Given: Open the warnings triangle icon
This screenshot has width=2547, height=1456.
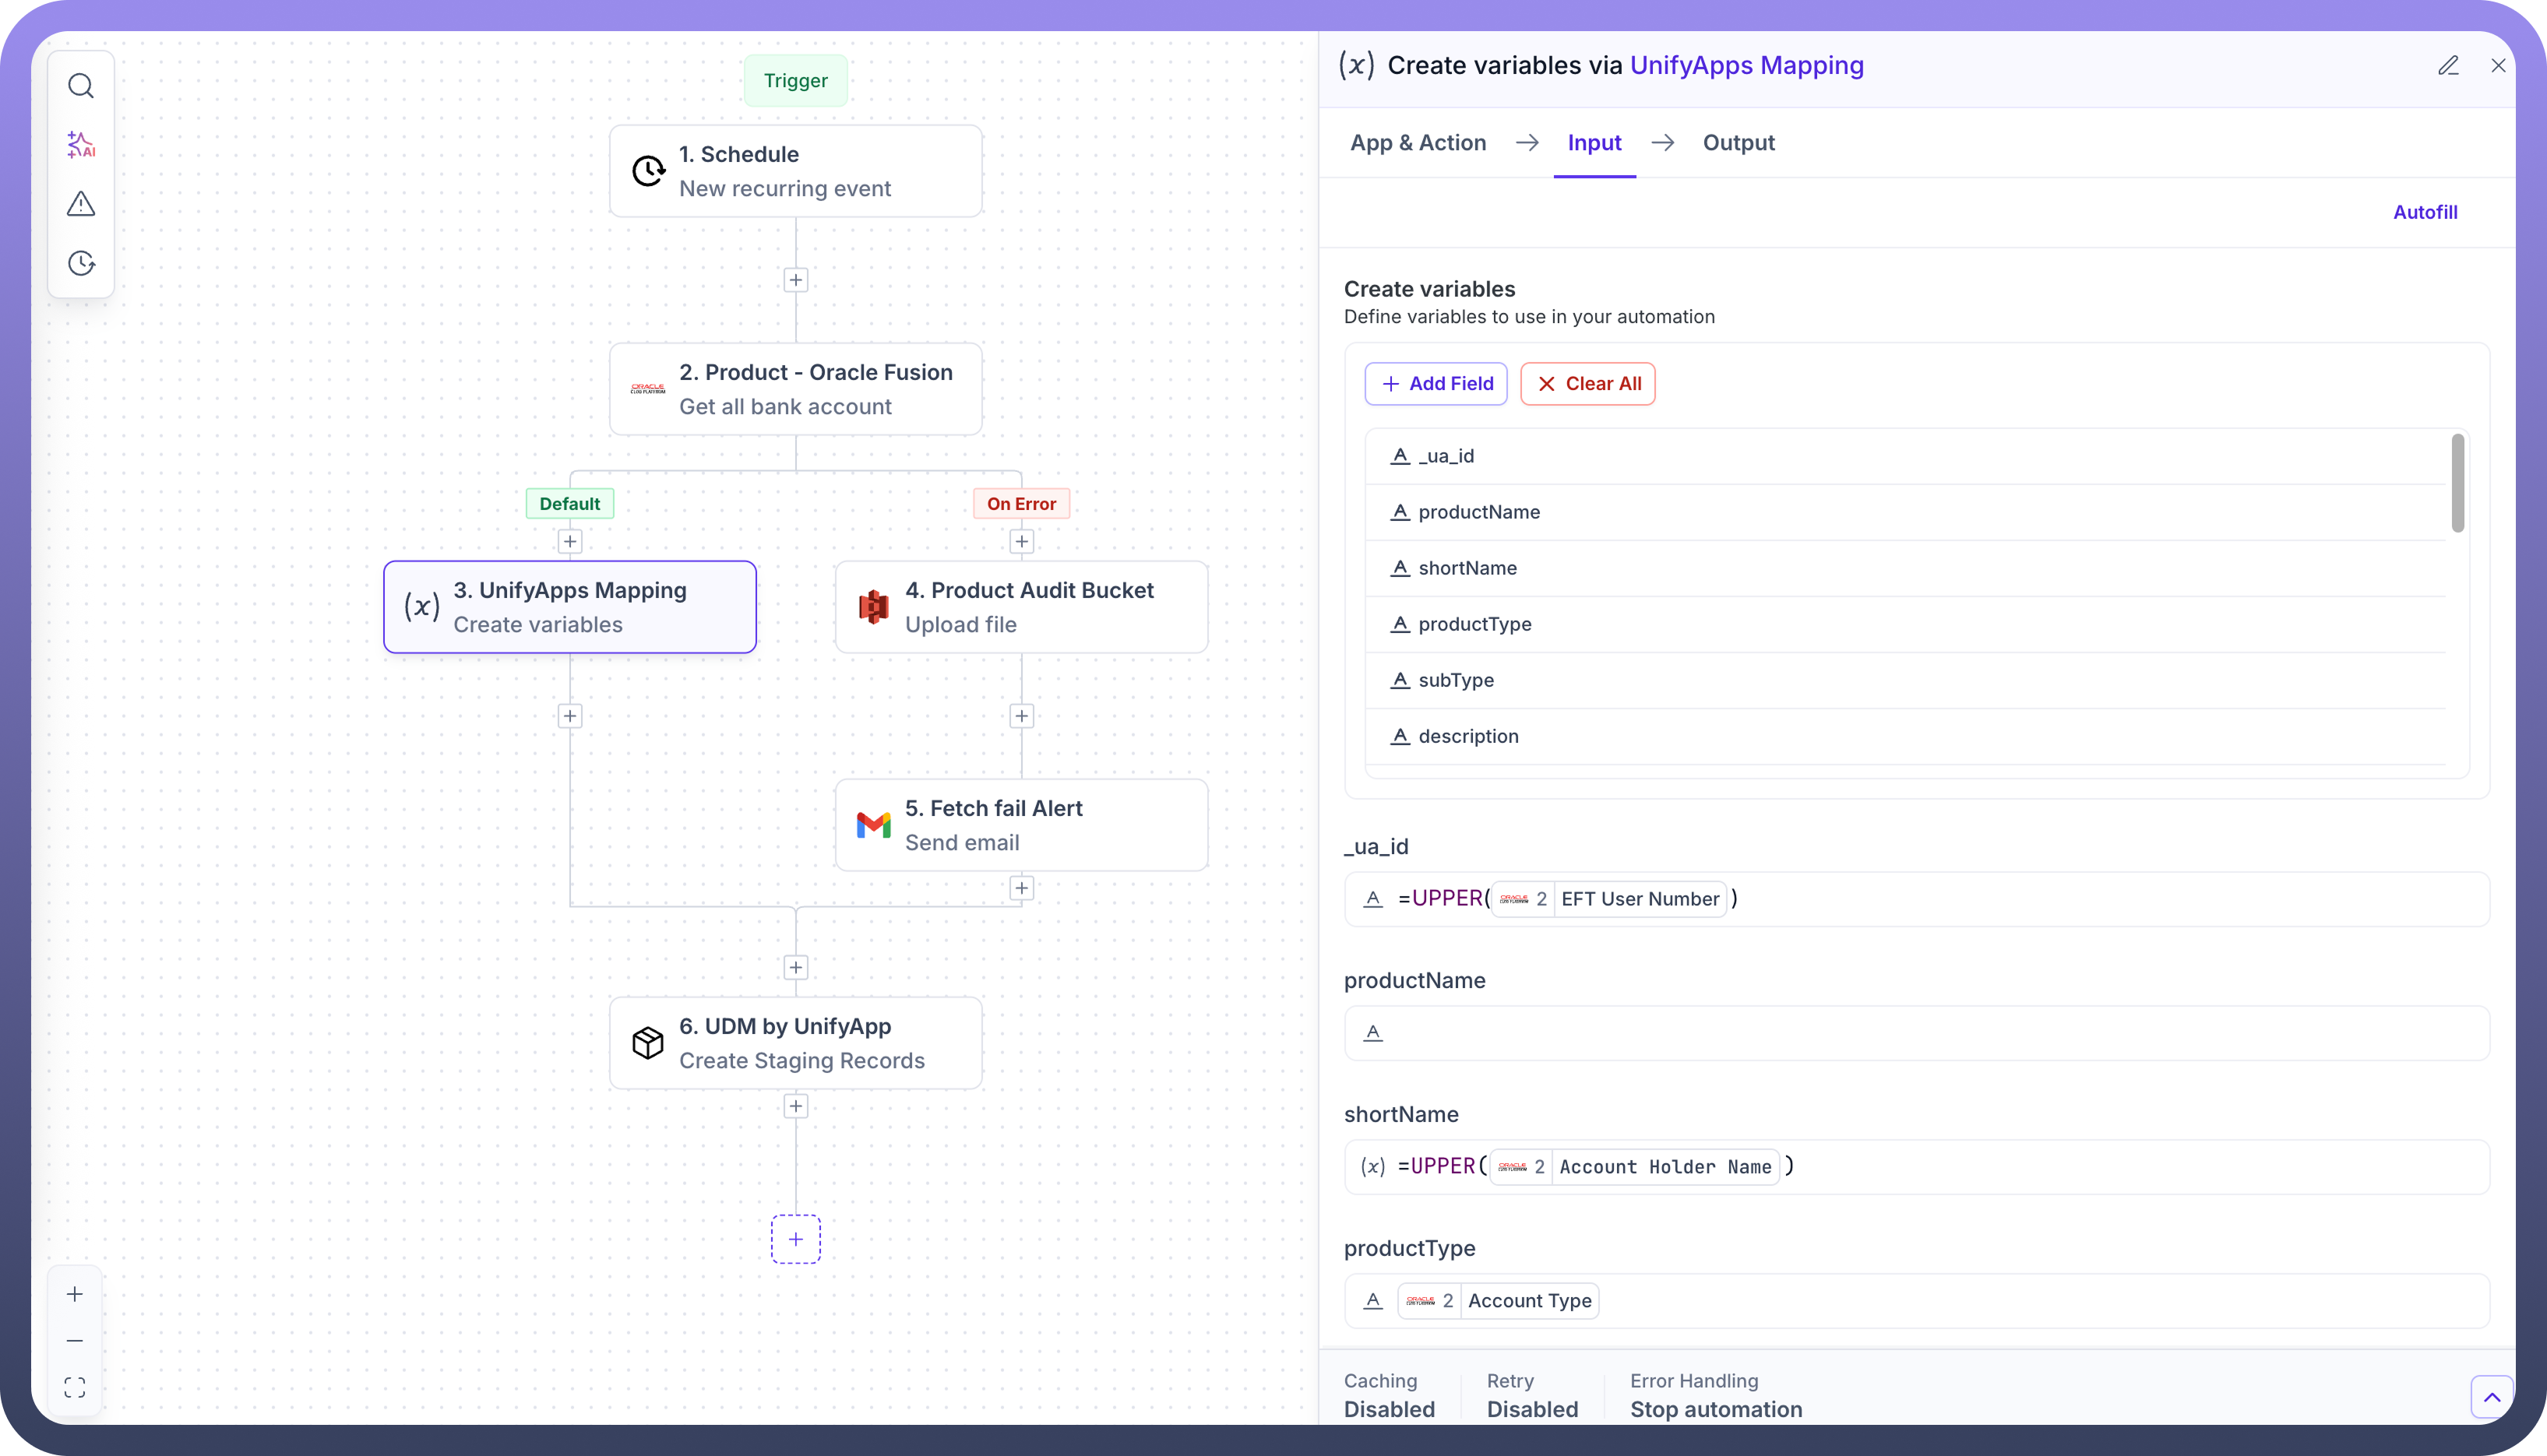Looking at the screenshot, I should (x=81, y=204).
